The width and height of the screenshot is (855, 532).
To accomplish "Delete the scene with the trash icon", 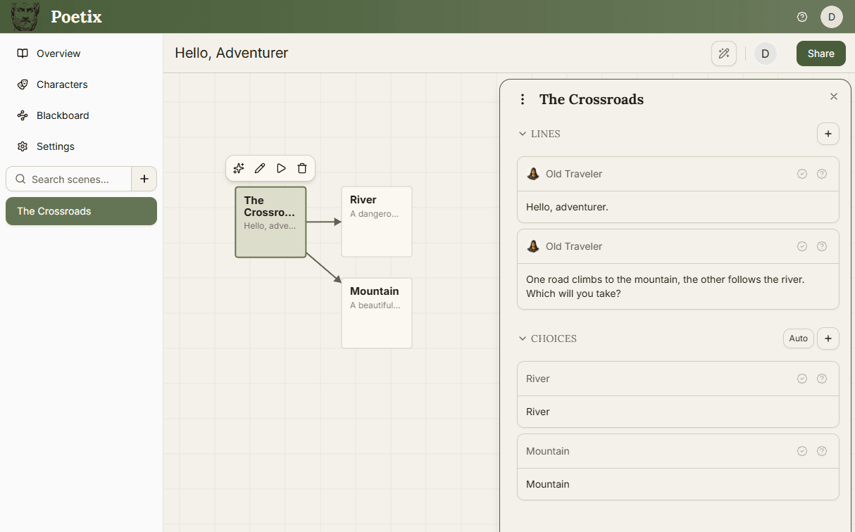I will [x=302, y=168].
